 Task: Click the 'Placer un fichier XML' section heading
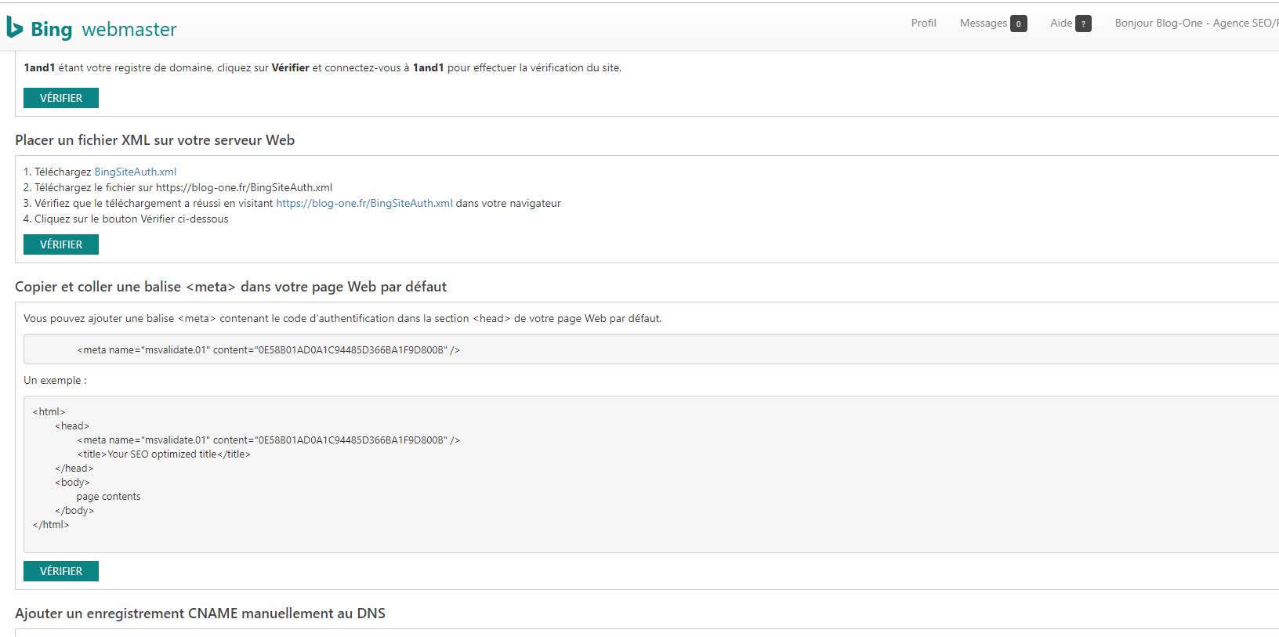154,140
